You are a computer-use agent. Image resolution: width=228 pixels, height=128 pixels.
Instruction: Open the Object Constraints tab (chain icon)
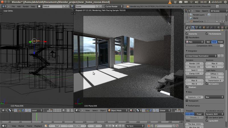[208, 27]
